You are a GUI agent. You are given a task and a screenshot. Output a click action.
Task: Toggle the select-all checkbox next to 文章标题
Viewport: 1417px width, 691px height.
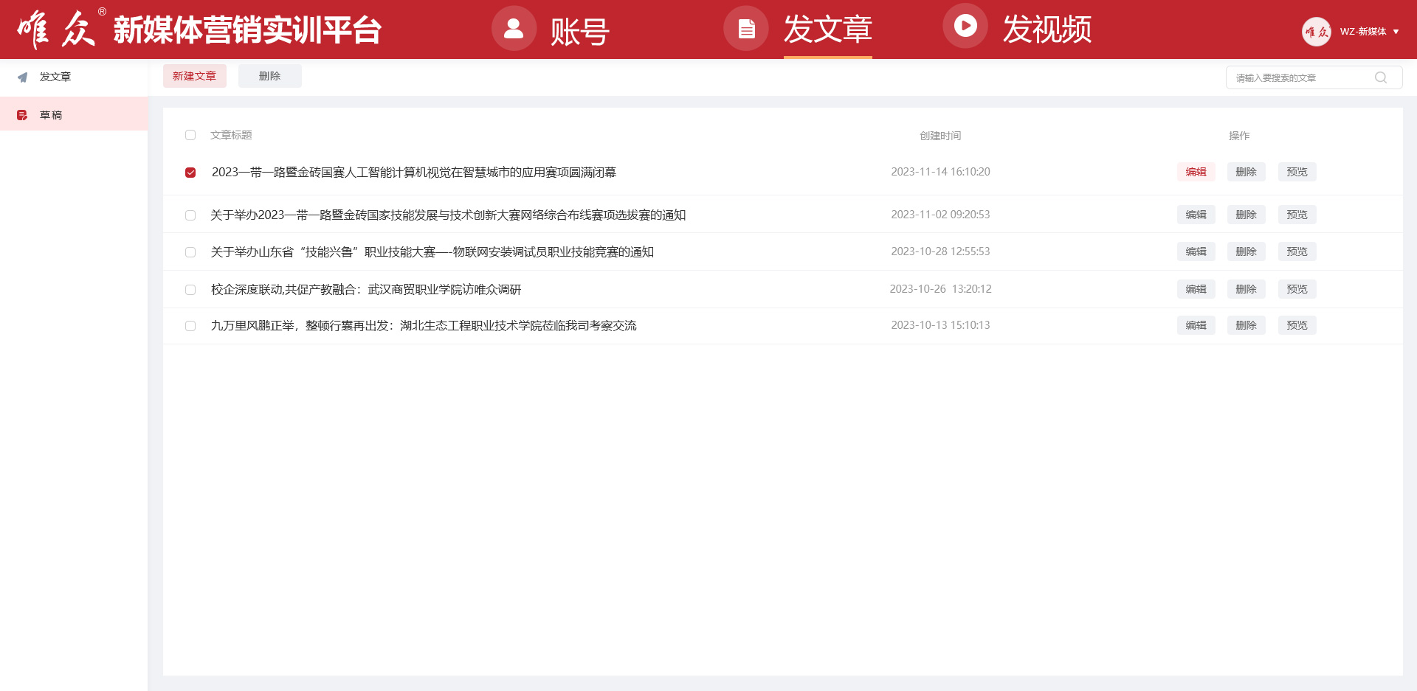point(190,135)
